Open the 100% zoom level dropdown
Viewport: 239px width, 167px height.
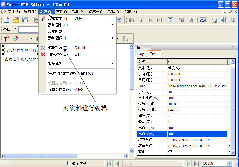tap(229, 163)
